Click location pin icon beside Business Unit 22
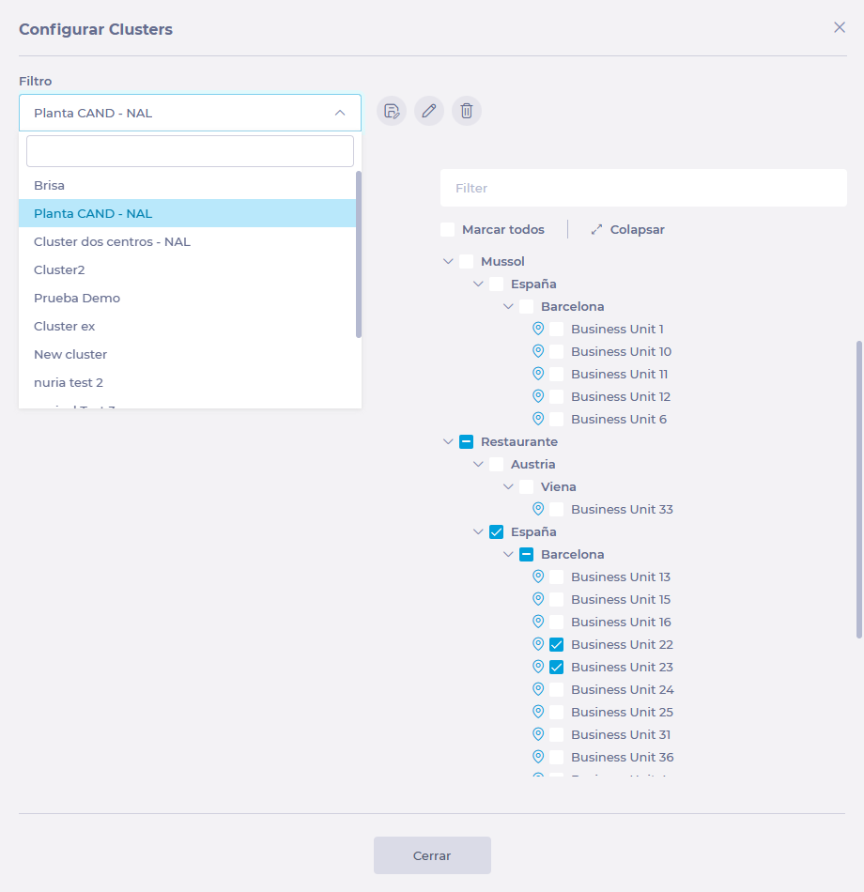 538,644
